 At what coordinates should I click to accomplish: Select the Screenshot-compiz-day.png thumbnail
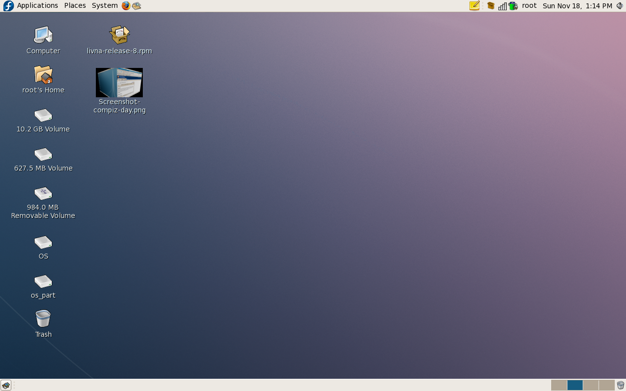pyautogui.click(x=119, y=83)
